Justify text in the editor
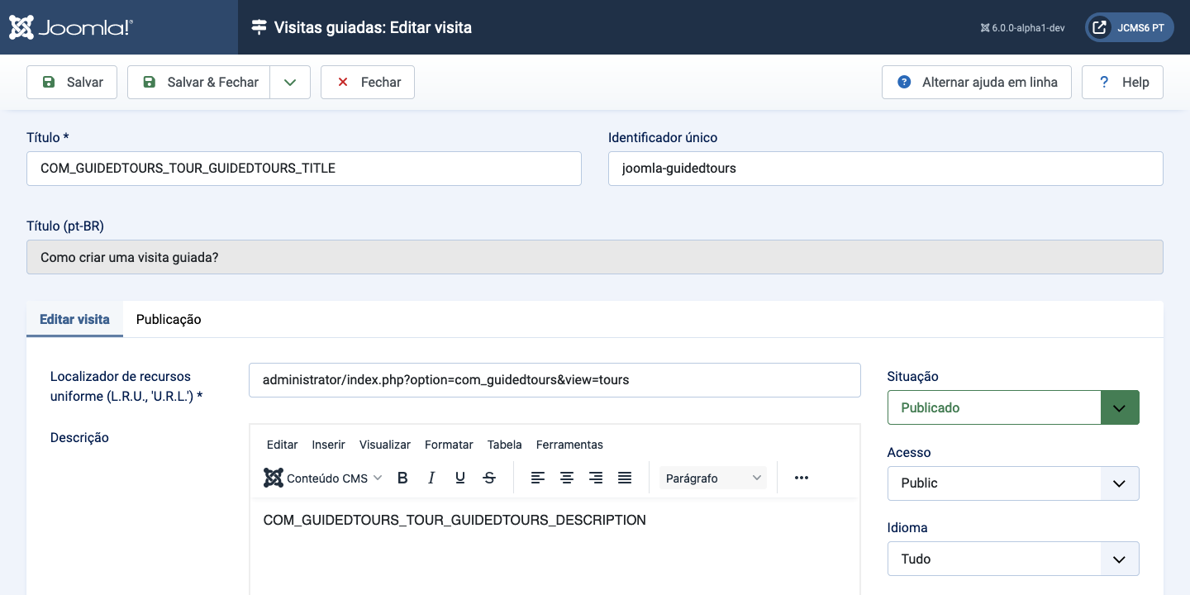This screenshot has width=1190, height=595. [625, 478]
